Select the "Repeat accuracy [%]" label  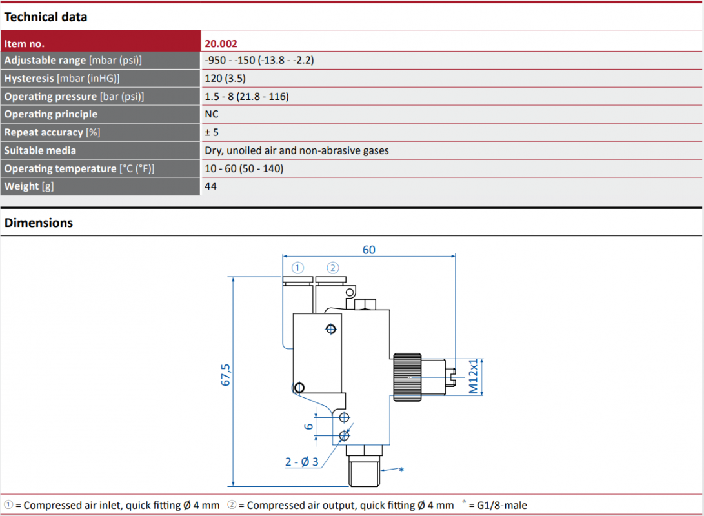point(52,132)
